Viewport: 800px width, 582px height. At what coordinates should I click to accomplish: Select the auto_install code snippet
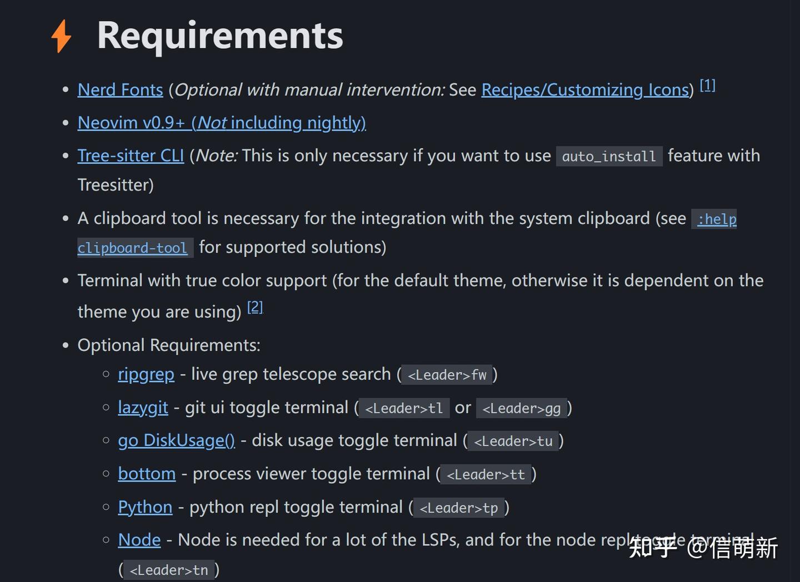pyautogui.click(x=609, y=156)
